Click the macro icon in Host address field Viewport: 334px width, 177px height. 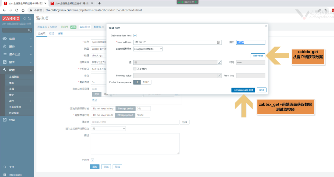[218, 42]
